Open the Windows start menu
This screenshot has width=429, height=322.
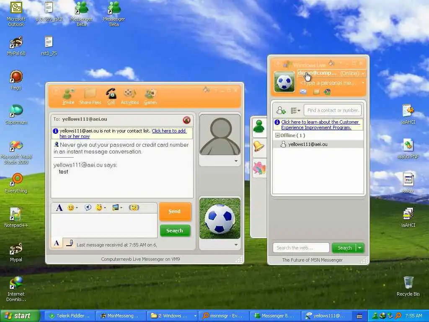19,316
